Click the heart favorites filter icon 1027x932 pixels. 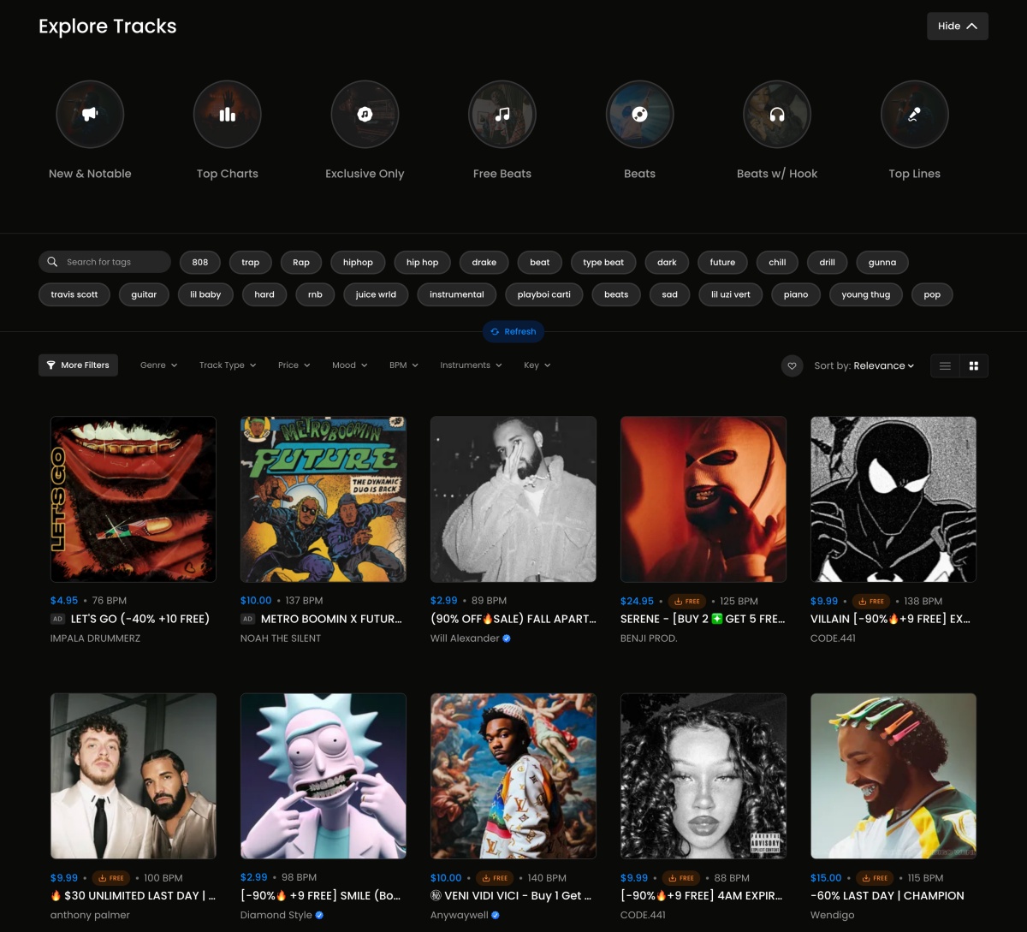tap(792, 365)
